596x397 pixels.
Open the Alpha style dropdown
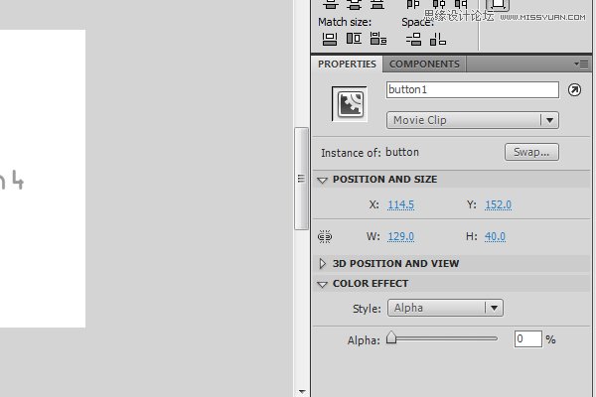444,308
